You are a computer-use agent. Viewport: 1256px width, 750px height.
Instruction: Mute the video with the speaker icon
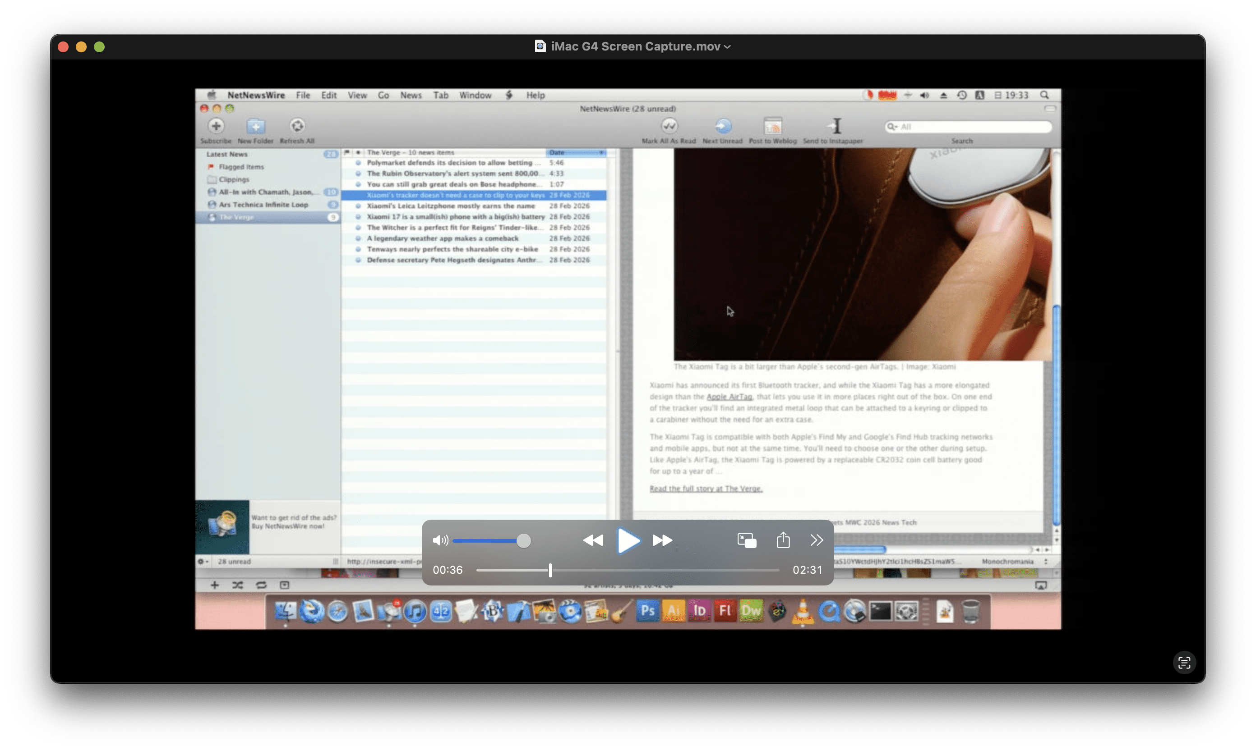440,541
